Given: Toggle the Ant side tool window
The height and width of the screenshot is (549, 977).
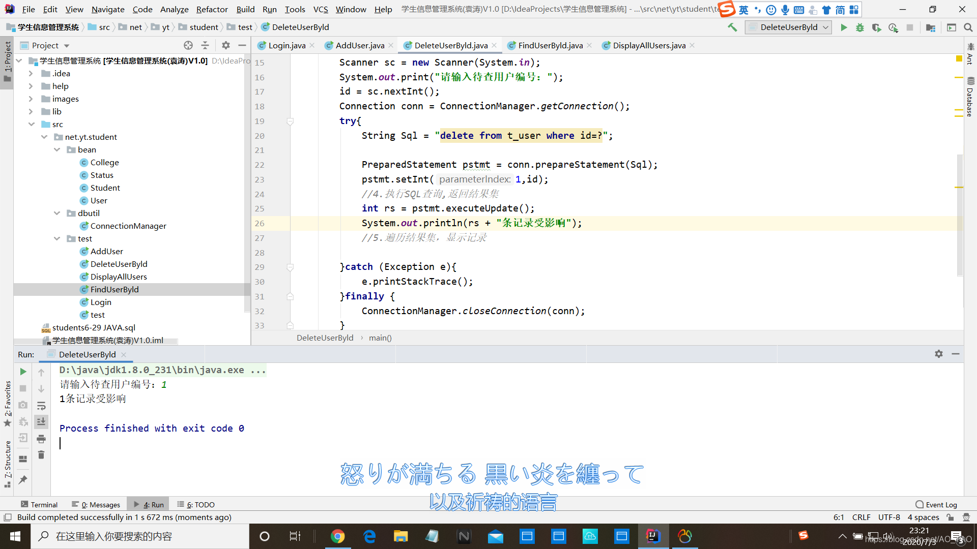Looking at the screenshot, I should coord(970,54).
